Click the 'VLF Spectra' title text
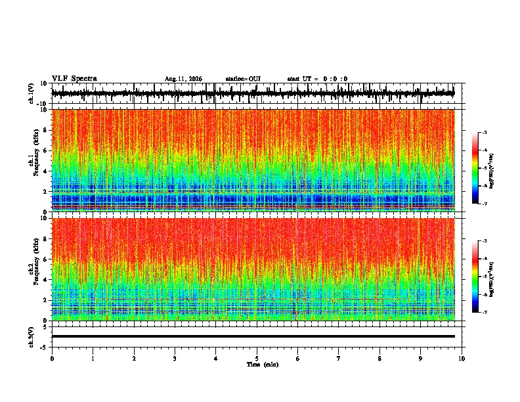520x402 pixels. point(74,79)
